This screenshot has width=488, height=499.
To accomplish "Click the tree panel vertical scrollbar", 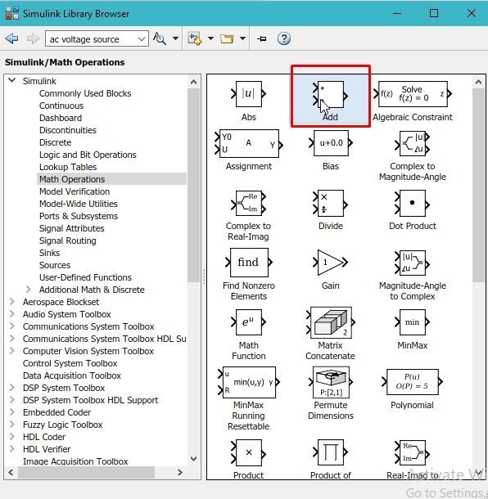I will 194,185.
